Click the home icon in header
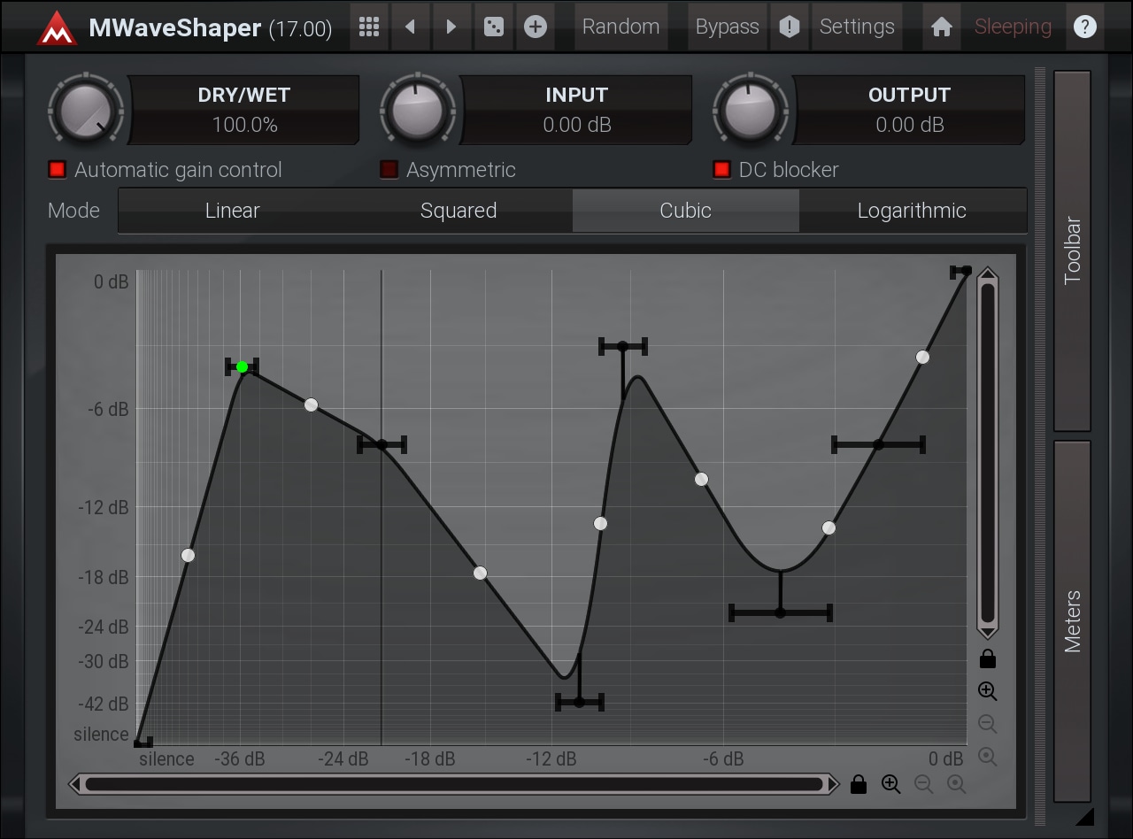The height and width of the screenshot is (839, 1133). click(942, 27)
